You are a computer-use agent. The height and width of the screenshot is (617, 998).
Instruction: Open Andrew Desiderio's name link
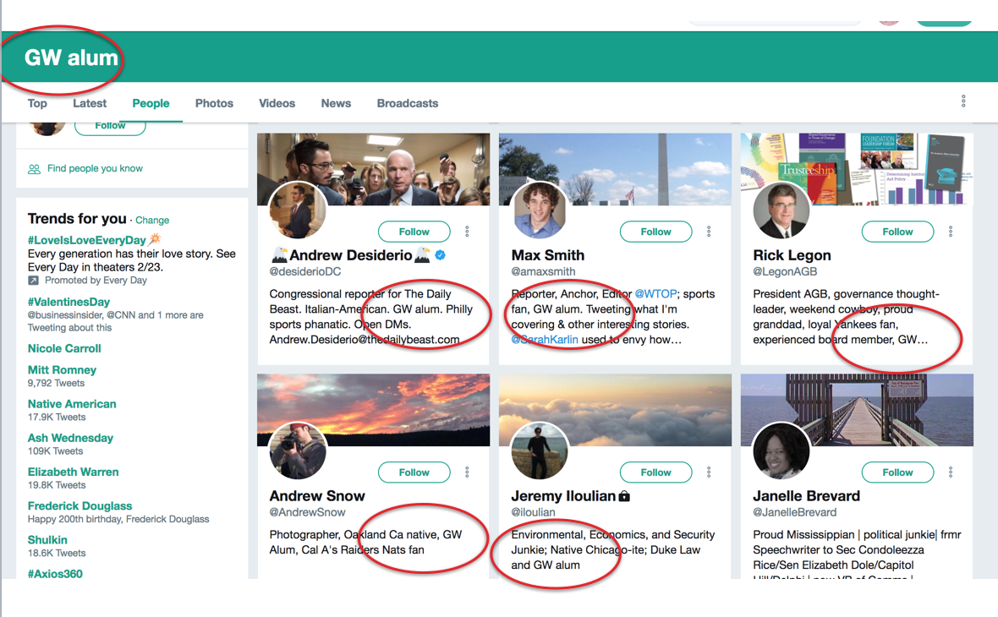coord(351,255)
